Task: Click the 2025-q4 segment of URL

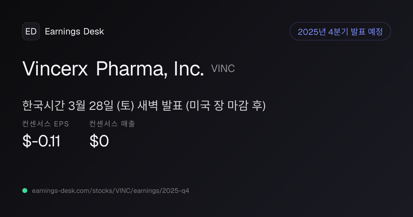Action: (178, 191)
